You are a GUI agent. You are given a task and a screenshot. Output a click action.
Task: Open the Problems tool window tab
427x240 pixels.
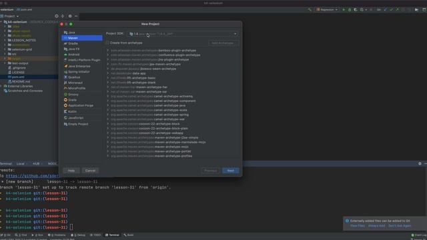(x=57, y=235)
